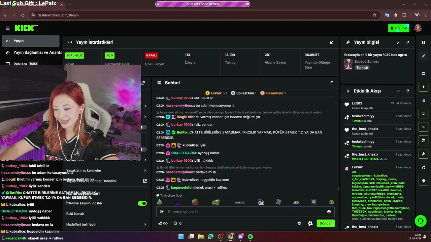Toggle the broadcast signal rail icon

(x=424, y=127)
